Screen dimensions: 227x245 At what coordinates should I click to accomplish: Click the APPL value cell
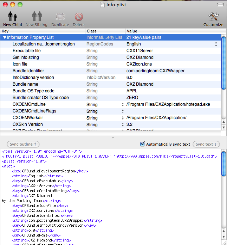tap(132, 91)
